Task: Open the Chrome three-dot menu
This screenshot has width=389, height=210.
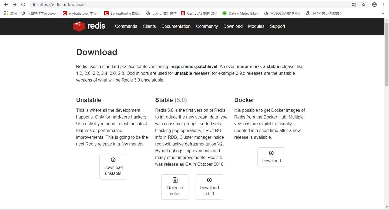Action: coord(383,5)
